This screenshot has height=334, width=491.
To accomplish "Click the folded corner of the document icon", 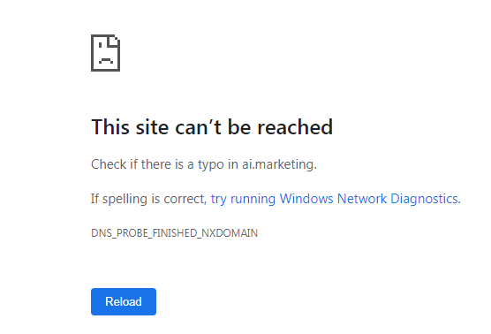I will click(x=114, y=41).
